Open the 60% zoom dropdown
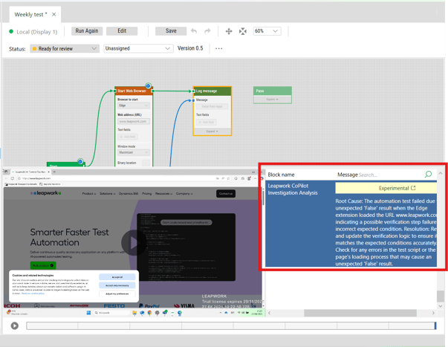Image resolution: width=448 pixels, height=347 pixels. point(267,31)
